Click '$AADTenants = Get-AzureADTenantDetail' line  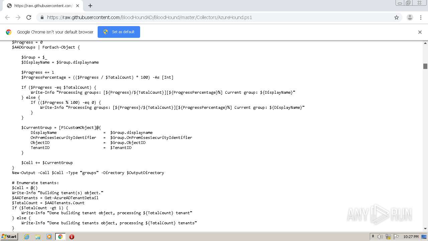point(56,198)
